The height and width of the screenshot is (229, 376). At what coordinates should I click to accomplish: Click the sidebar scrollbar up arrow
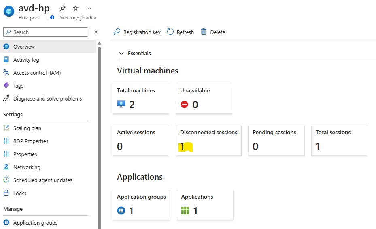point(99,43)
